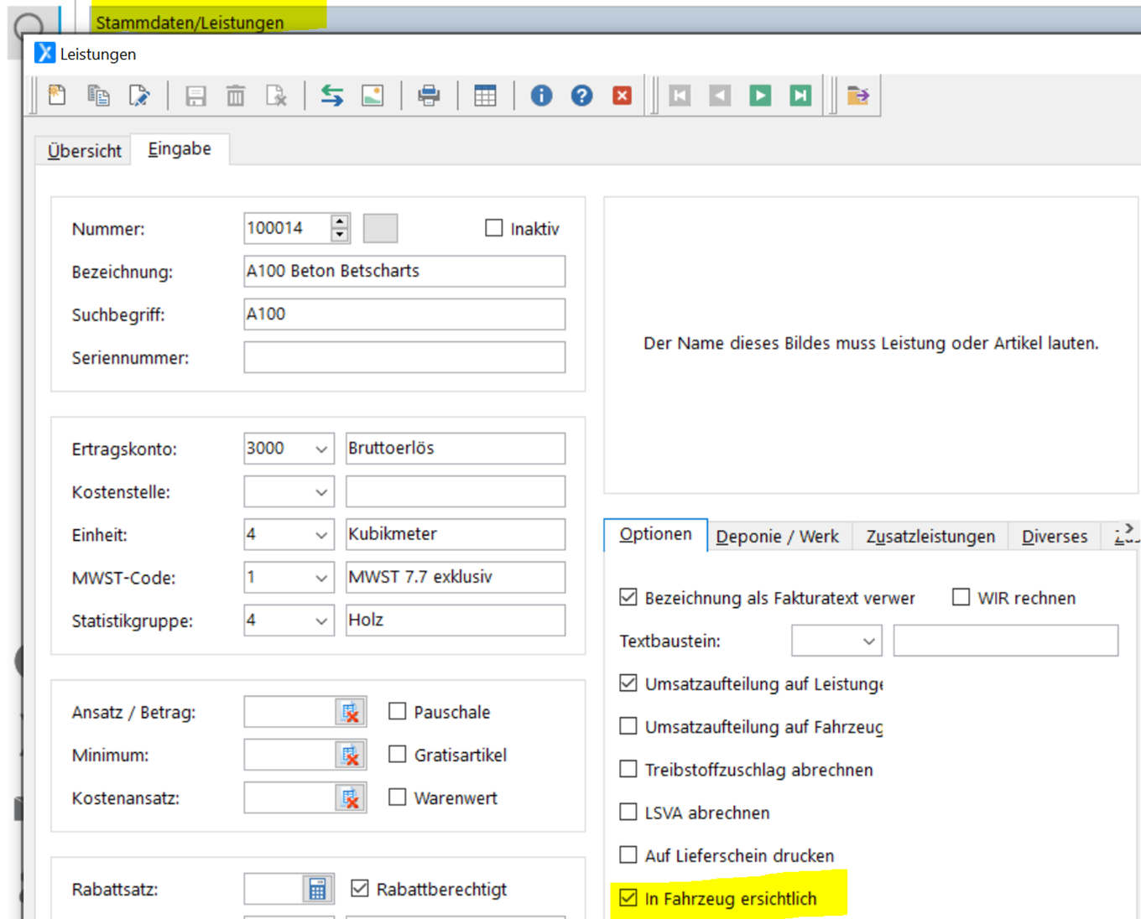The height and width of the screenshot is (919, 1141).
Task: Switch to the Übersicht tab
Action: tap(84, 151)
